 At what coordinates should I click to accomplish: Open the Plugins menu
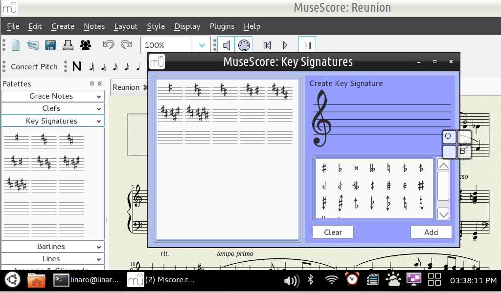(222, 26)
